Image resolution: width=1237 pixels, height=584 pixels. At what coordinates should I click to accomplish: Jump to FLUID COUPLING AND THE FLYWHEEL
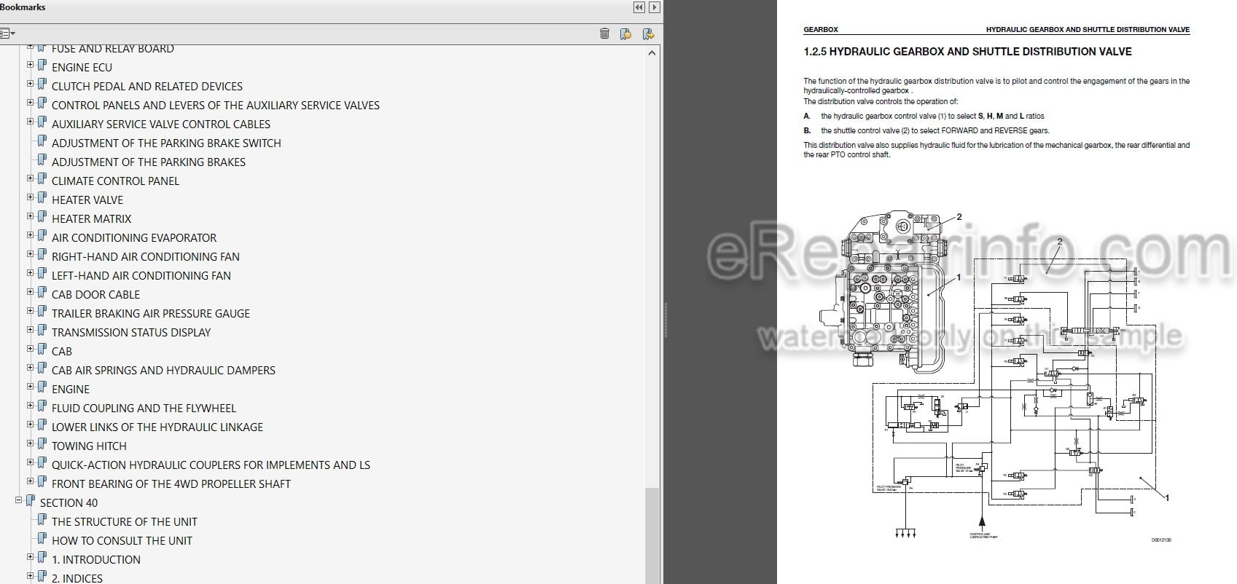pyautogui.click(x=144, y=408)
